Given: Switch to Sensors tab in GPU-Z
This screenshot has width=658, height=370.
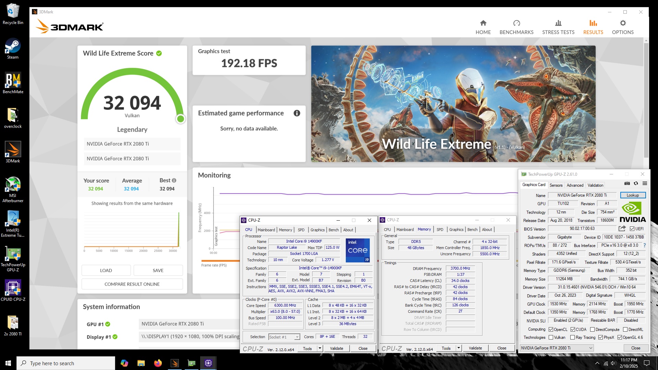Looking at the screenshot, I should coord(556,185).
